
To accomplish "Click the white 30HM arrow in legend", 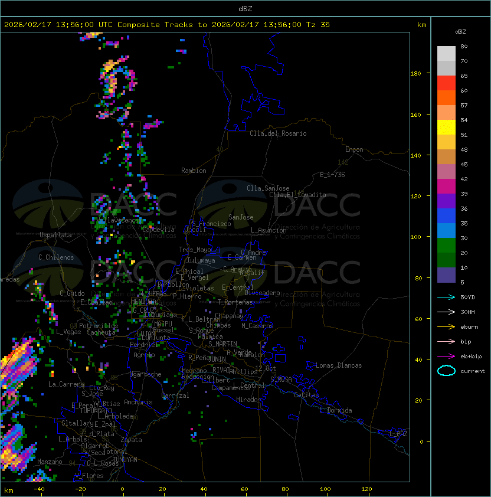I will coord(446,312).
